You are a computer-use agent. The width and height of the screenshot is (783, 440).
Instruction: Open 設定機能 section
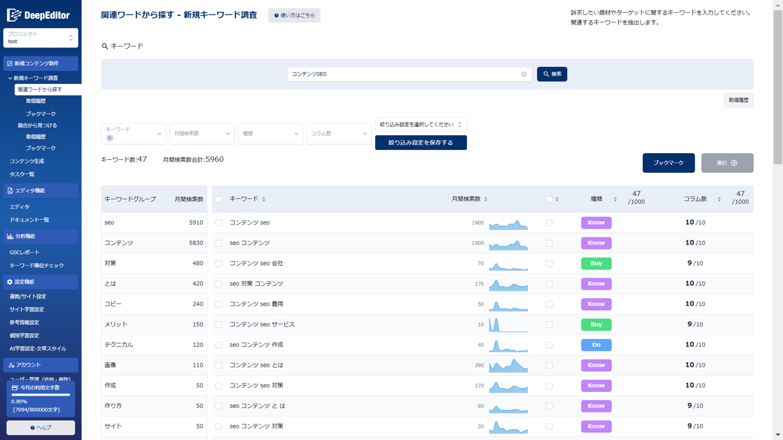(41, 282)
